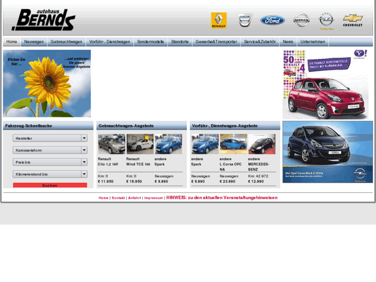Expand the Kilometerstand bis dropdown
376x282 pixels.
tap(50, 174)
